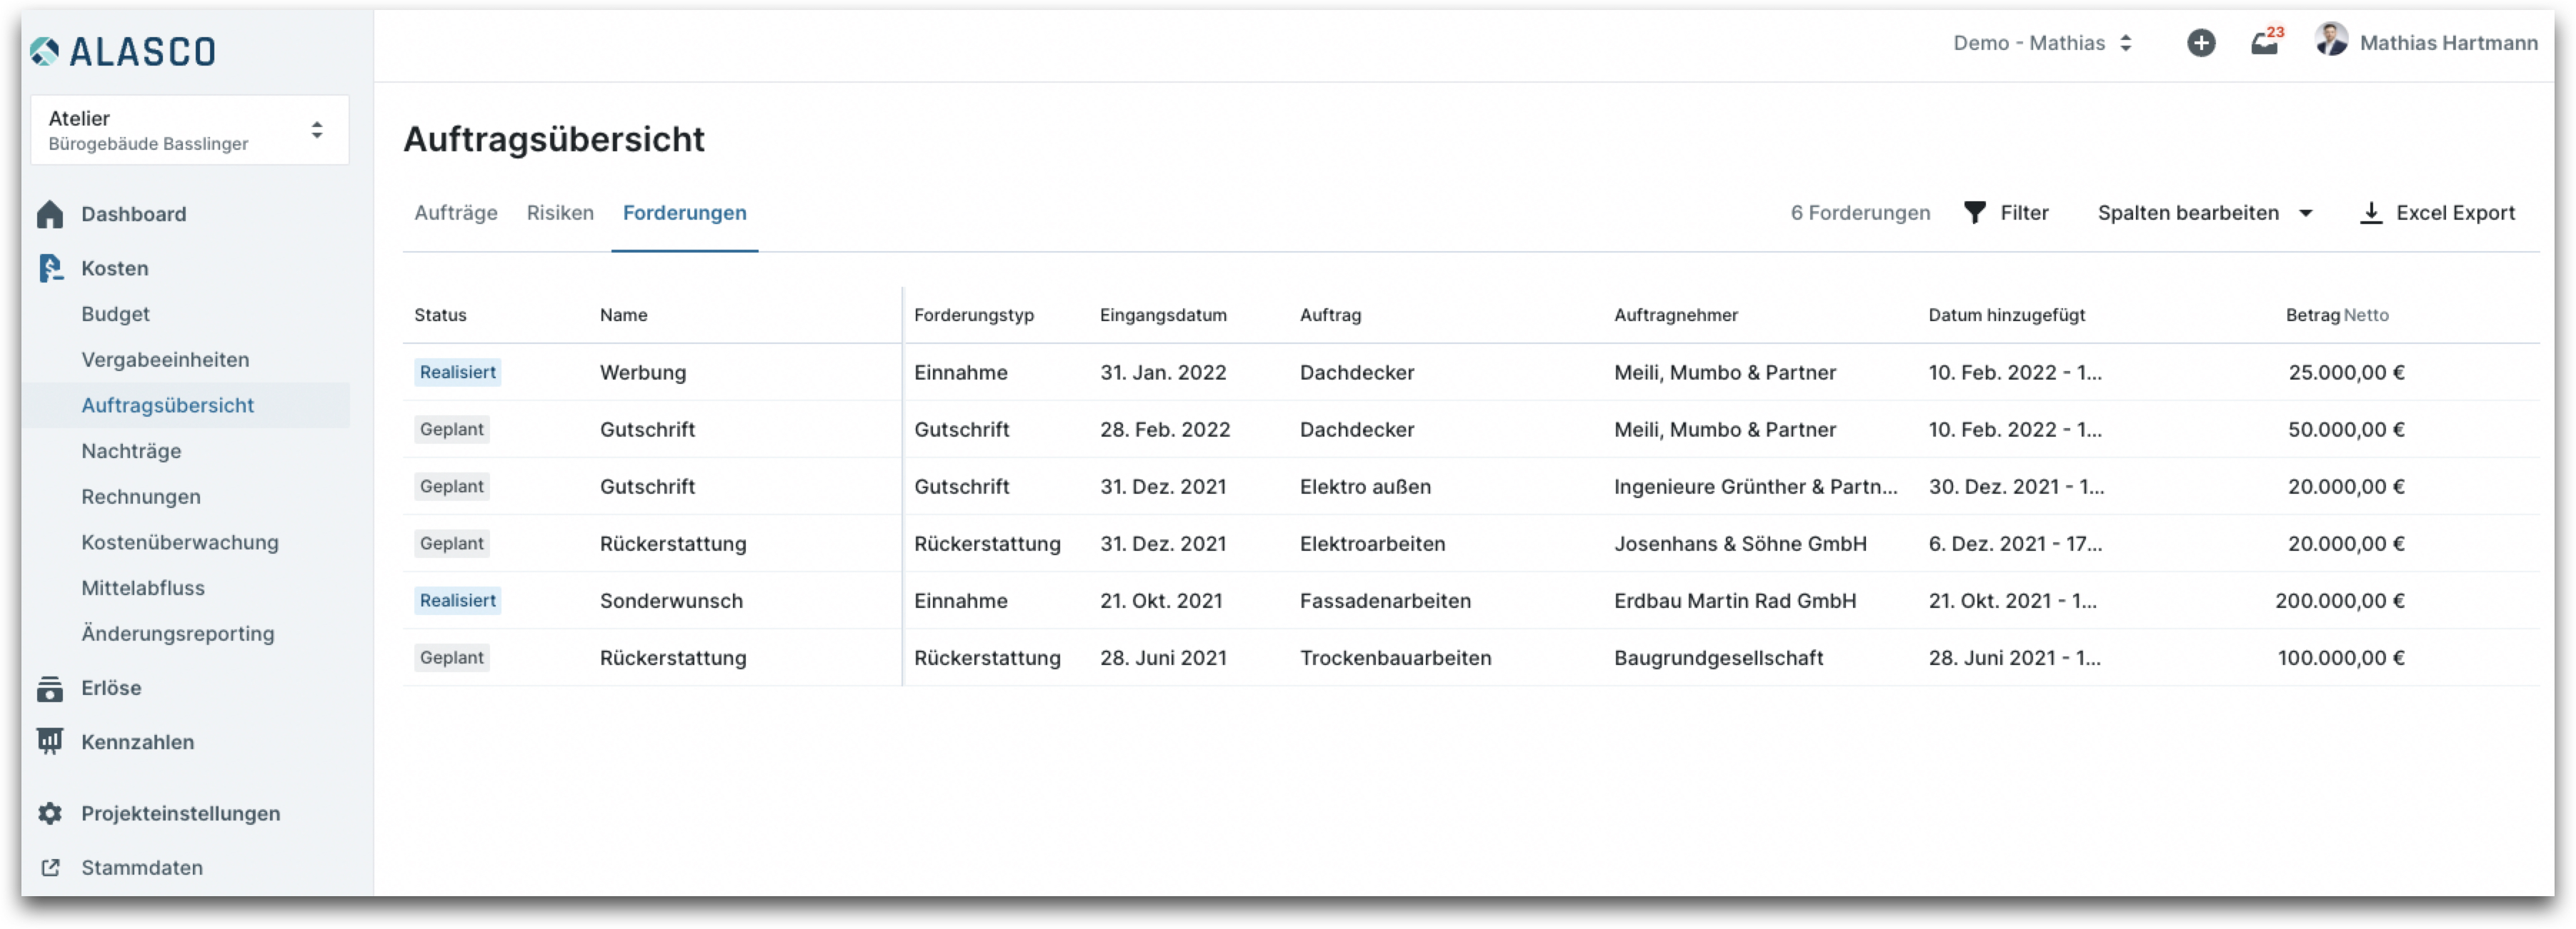Click the Filter funnel icon
The width and height of the screenshot is (2576, 929).
[x=1974, y=213]
